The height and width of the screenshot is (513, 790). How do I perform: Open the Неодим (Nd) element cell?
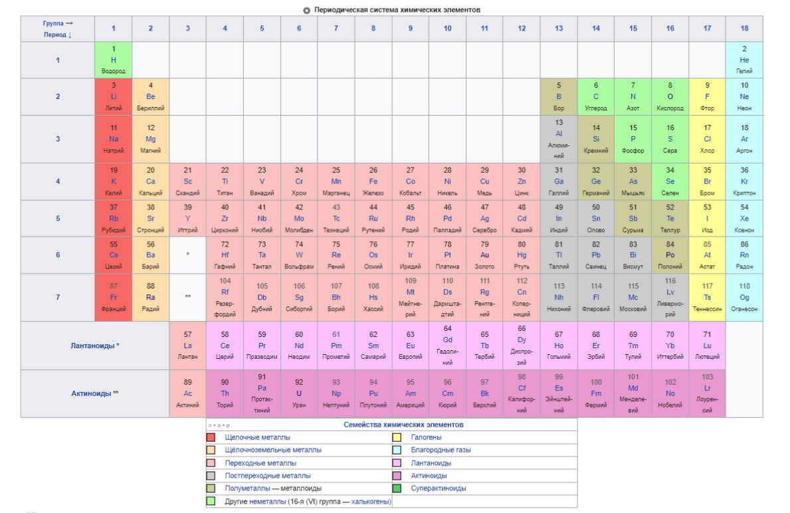(299, 346)
